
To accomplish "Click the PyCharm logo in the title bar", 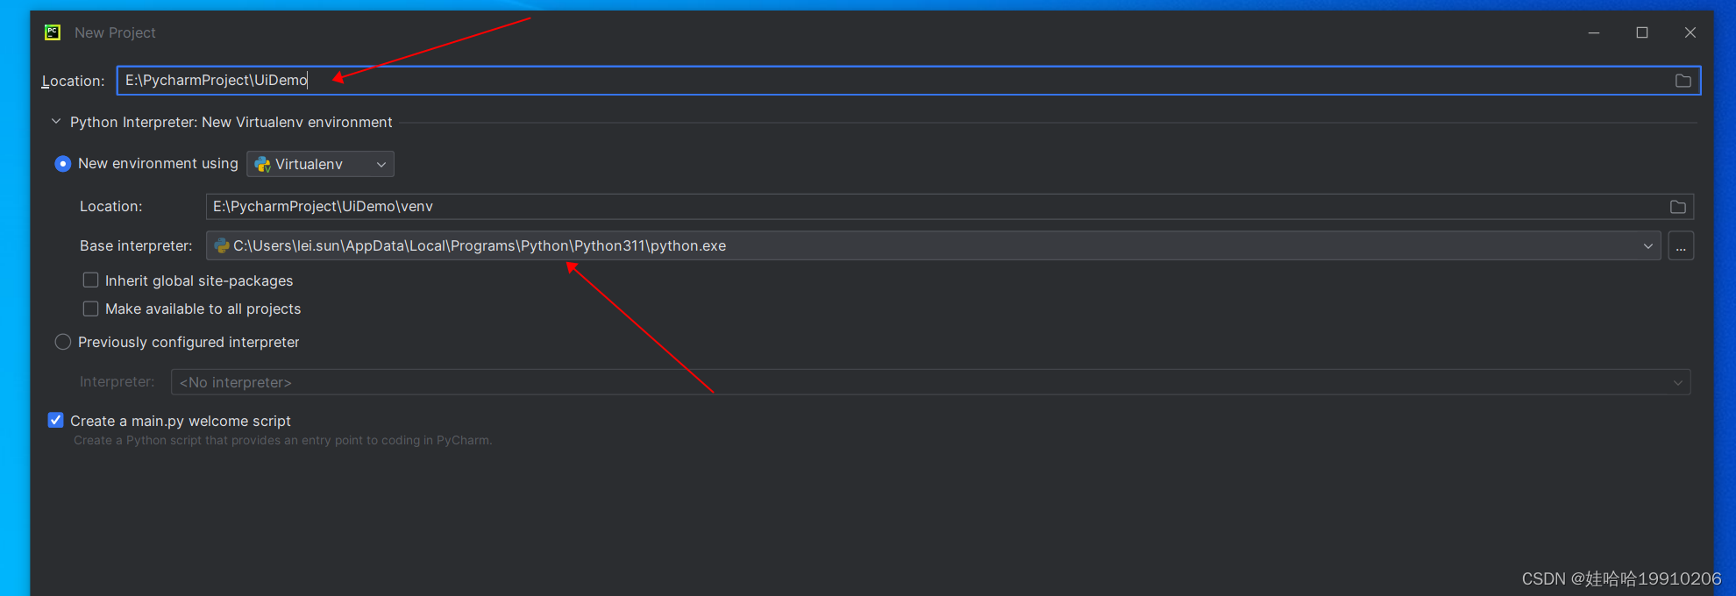I will [53, 32].
